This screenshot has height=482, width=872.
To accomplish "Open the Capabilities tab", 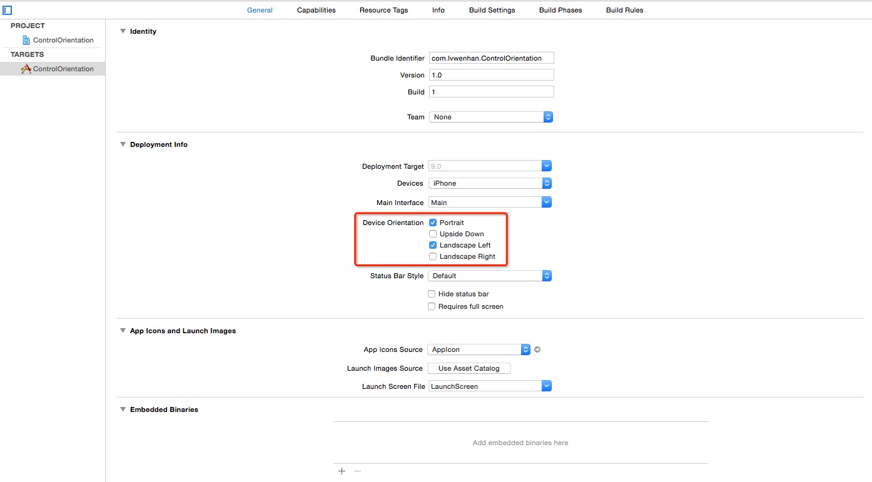I will (316, 10).
